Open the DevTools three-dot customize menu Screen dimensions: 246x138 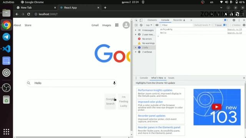[239, 20]
